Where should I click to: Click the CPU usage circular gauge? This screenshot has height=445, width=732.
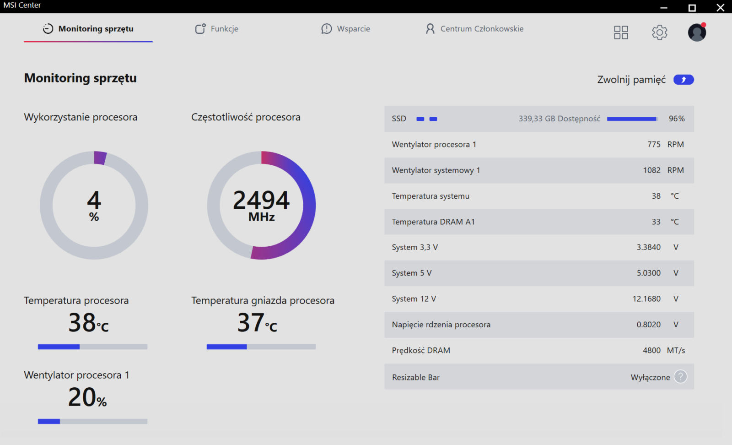coord(94,205)
